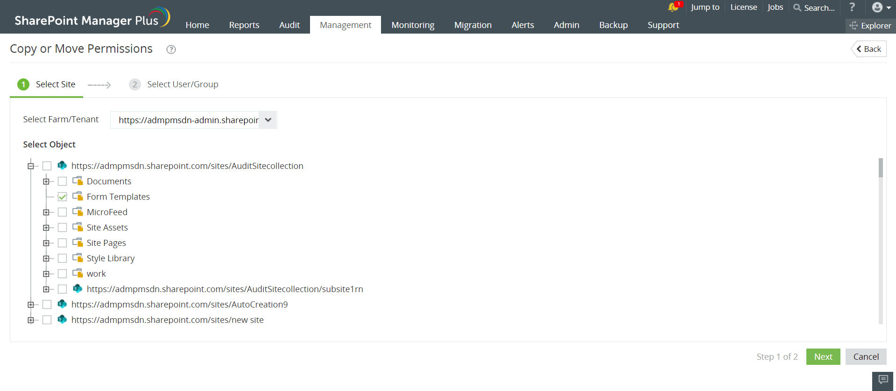Click the SharePoint Manager Plus logo
896x391 pixels.
[x=92, y=18]
